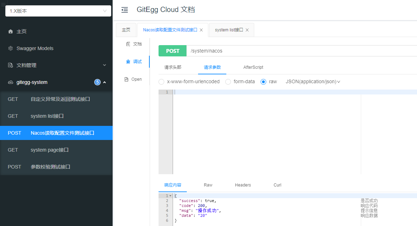
Task: Click the blue badge showing 5
Action: [97, 82]
